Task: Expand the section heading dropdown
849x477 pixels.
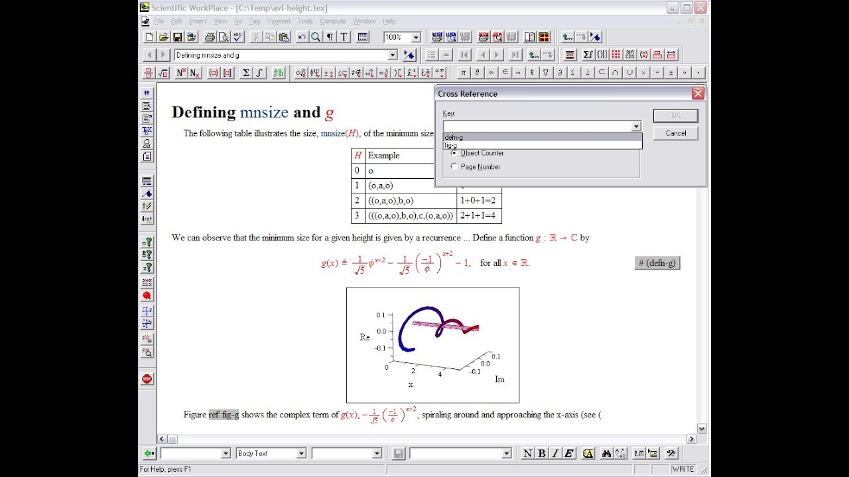Action: (x=392, y=55)
